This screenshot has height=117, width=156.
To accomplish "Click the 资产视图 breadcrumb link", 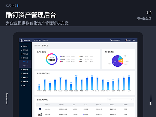I will coord(37,46).
